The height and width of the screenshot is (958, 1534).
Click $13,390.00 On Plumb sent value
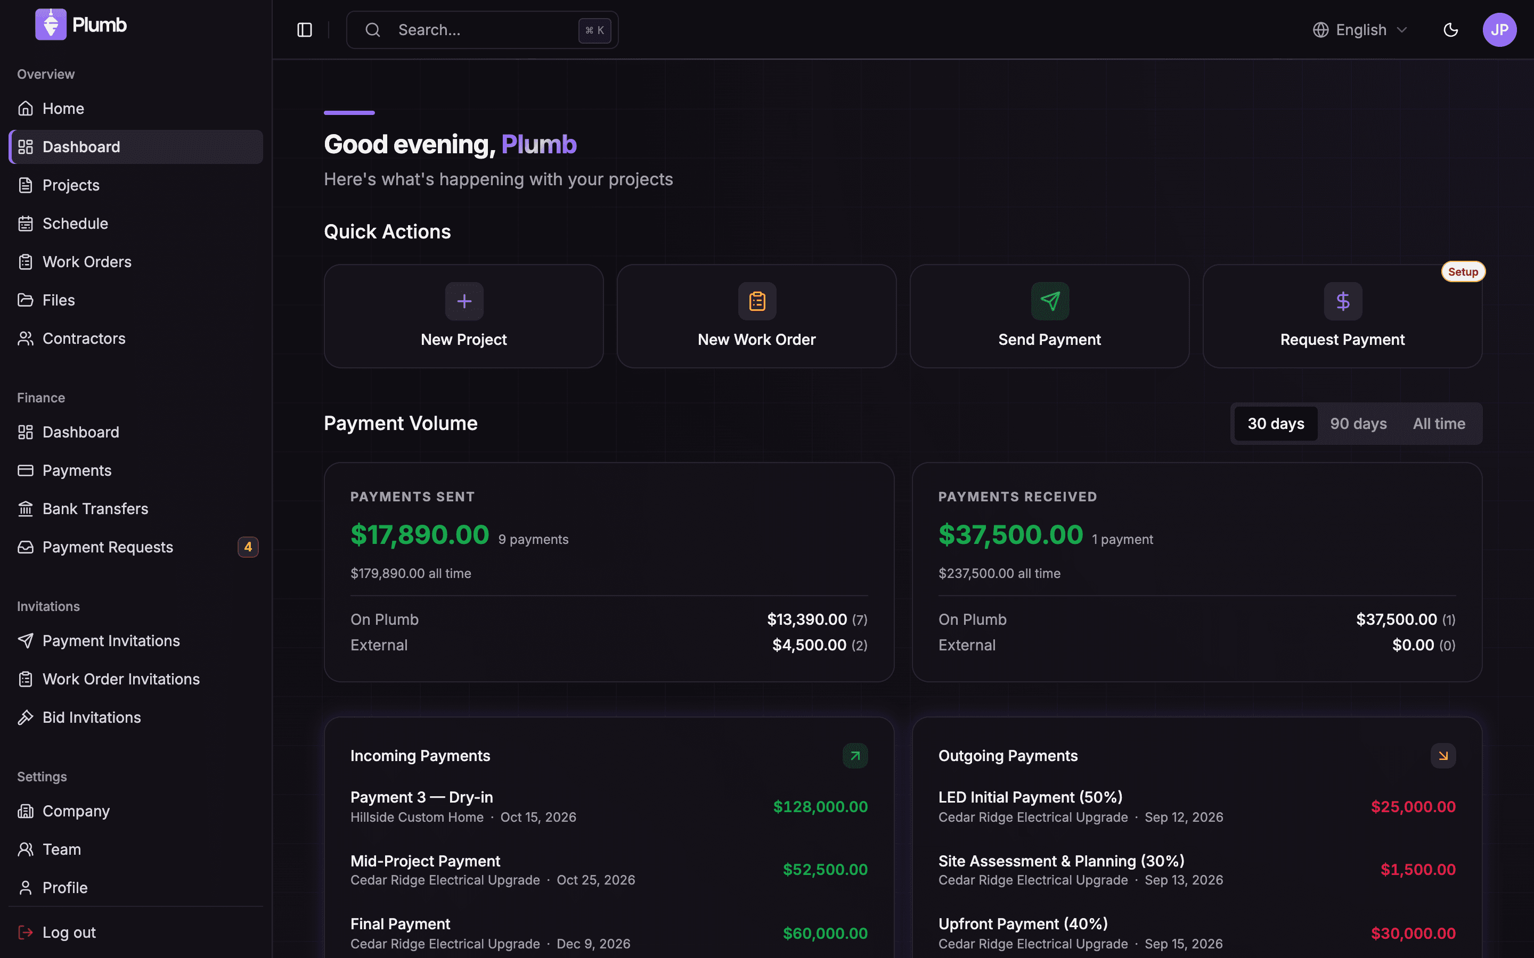(807, 619)
